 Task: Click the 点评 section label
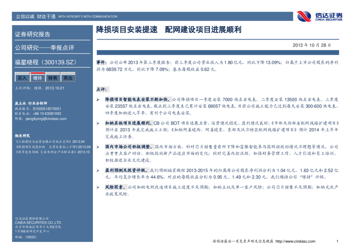[102, 90]
